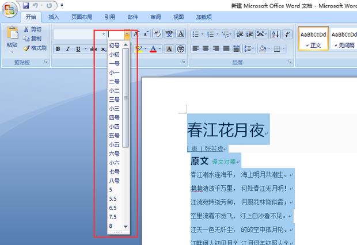Toggle Underline formatting button
Image resolution: width=357 pixels, height=245 pixels.
(78, 49)
